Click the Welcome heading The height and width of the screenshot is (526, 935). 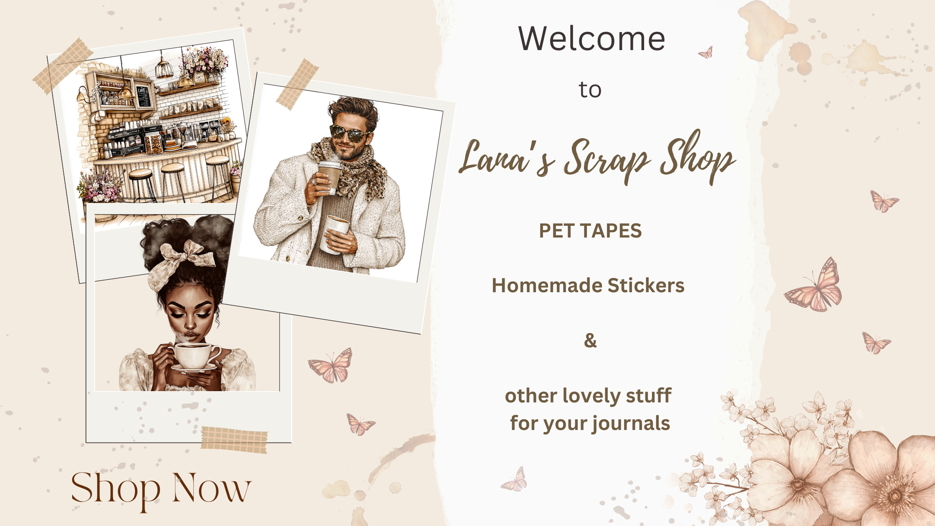[591, 39]
